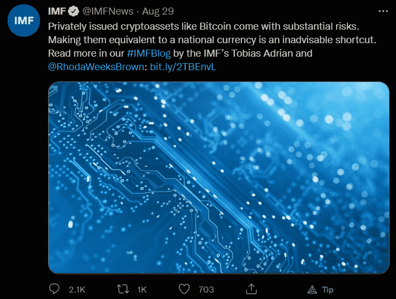The width and height of the screenshot is (396, 299).
Task: Click the tweet text about Bitcoin risks
Action: tap(212, 46)
